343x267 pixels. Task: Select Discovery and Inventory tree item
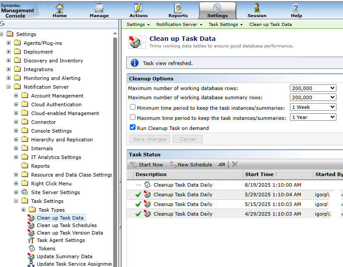54,61
